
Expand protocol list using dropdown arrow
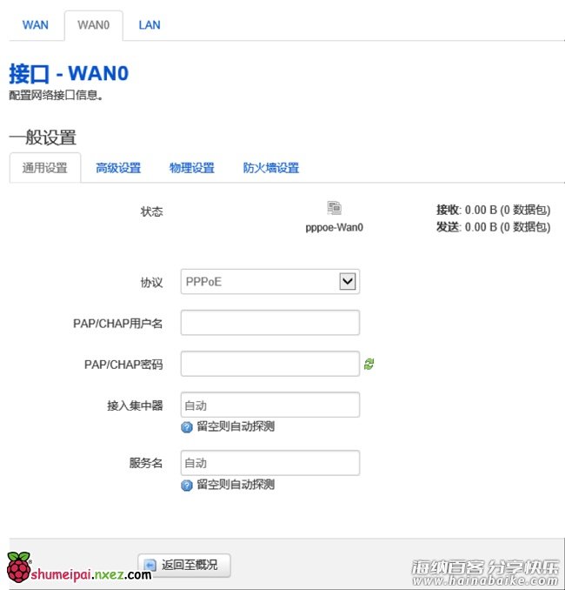[x=348, y=281]
